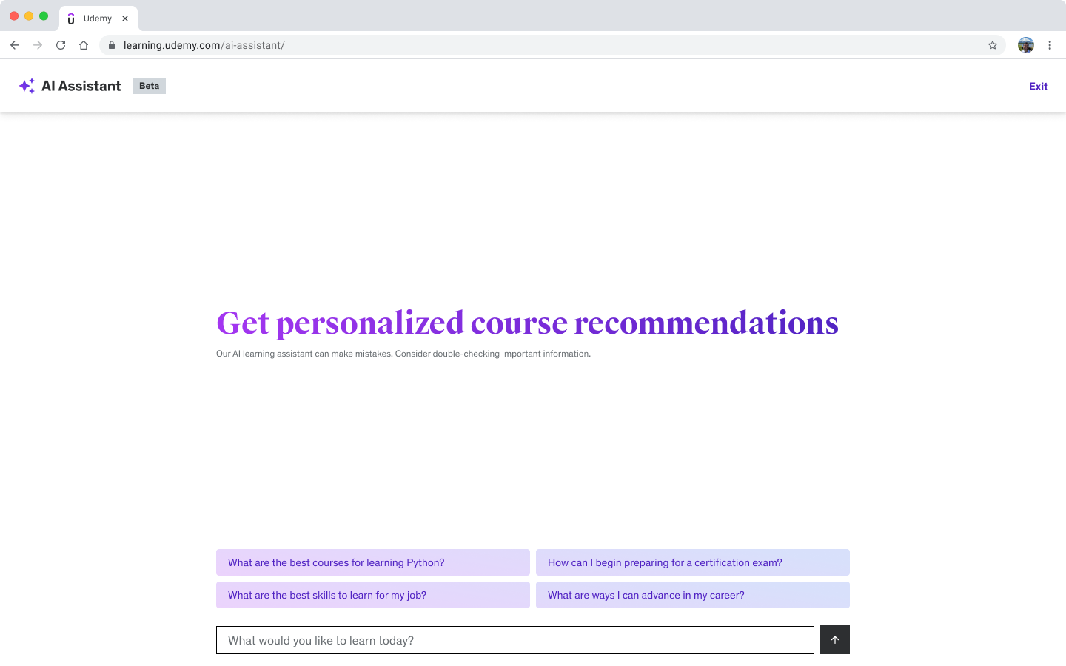The image size is (1066, 666).
Task: Go to browser home page
Action: [84, 45]
